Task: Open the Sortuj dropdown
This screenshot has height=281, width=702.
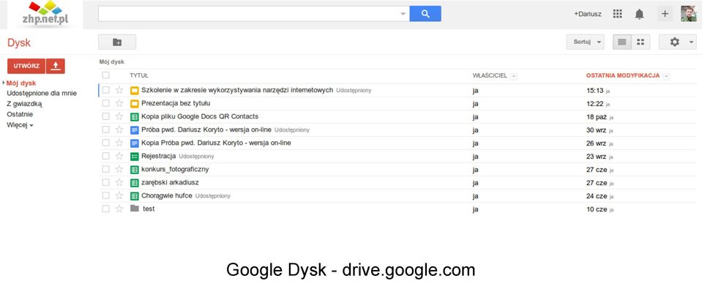Action: tap(585, 42)
